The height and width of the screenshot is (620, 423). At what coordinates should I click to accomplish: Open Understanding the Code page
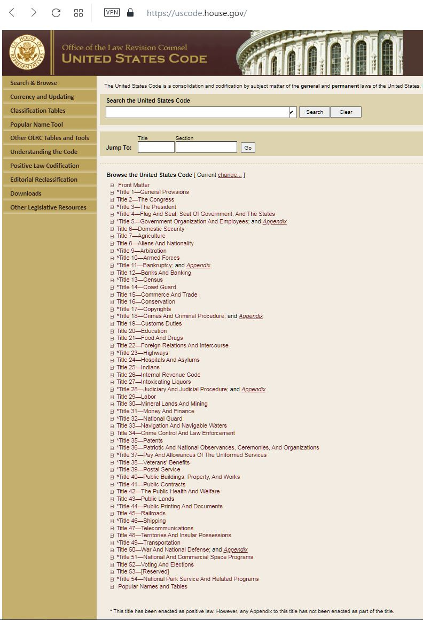tap(49, 151)
